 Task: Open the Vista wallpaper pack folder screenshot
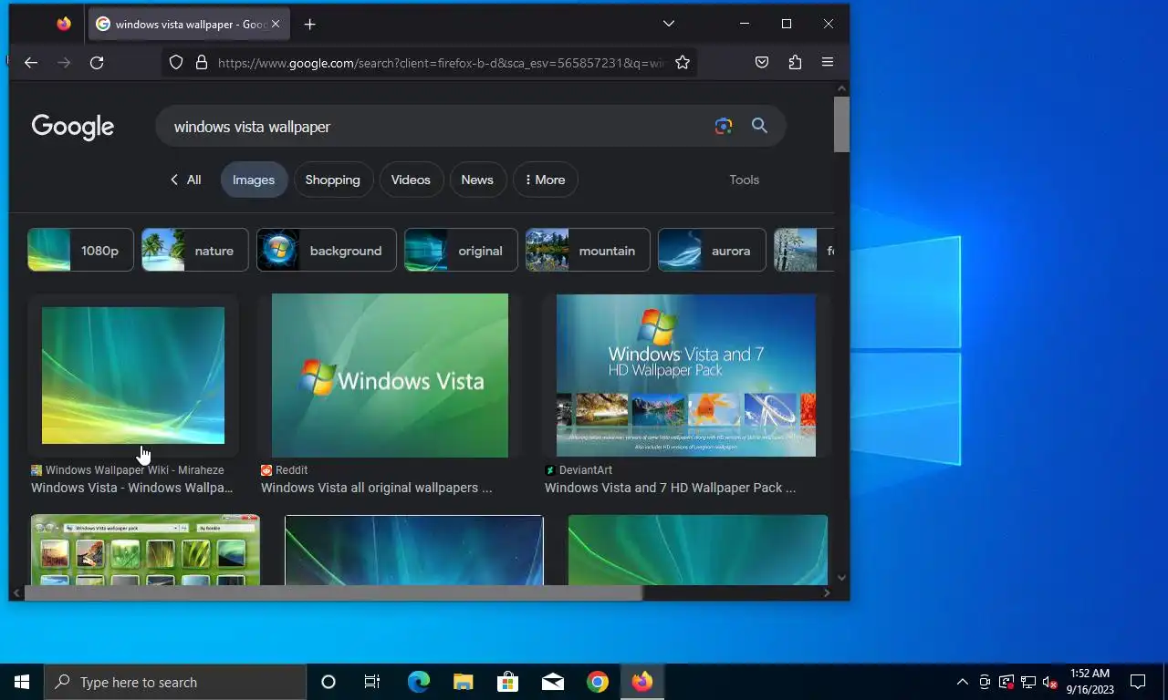[145, 550]
